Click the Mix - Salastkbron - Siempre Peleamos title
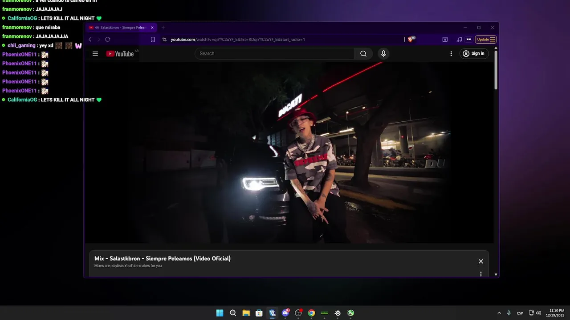Viewport: 570px width, 320px height. click(163, 258)
